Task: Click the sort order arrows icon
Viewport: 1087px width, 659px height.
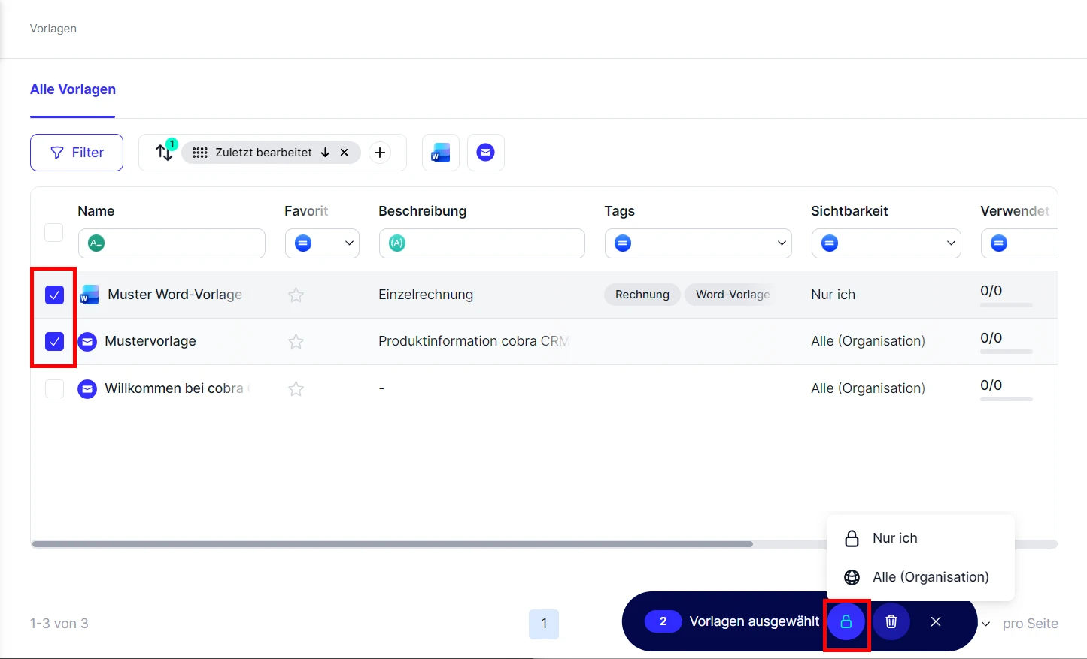Action: 164,153
